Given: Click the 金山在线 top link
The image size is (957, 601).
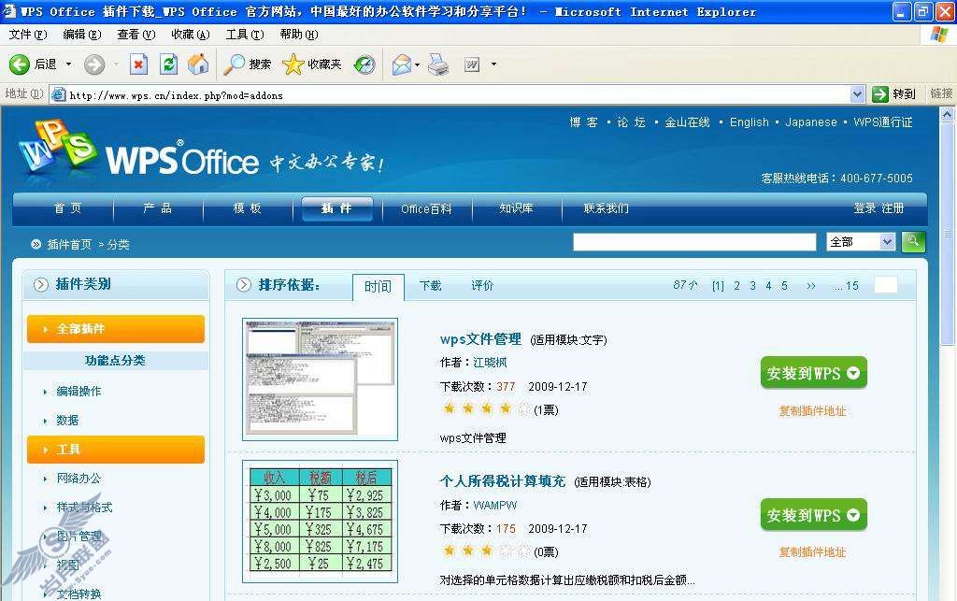Looking at the screenshot, I should coord(687,122).
